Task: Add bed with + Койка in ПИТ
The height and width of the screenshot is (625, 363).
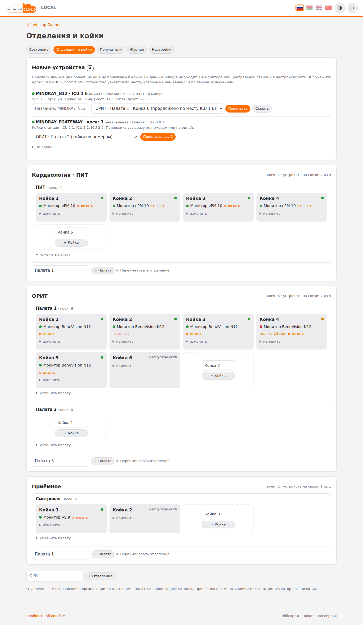Action: pyautogui.click(x=71, y=243)
